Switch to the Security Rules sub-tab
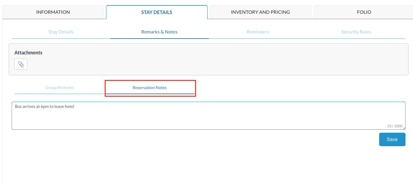 [356, 32]
